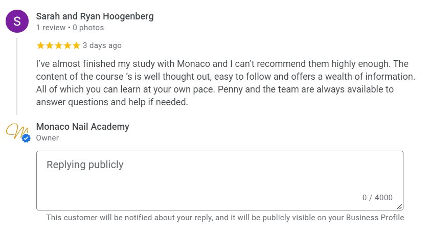Click the fifth yellow rating star
This screenshot has height=235, width=428.
(76, 45)
